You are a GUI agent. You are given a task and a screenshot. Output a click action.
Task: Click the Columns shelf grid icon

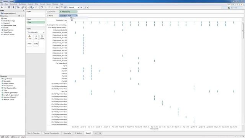[48, 12]
